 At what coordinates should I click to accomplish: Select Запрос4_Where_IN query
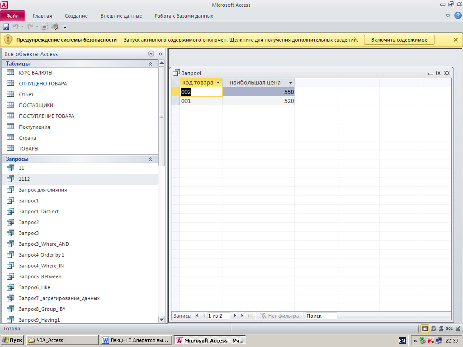[41, 266]
